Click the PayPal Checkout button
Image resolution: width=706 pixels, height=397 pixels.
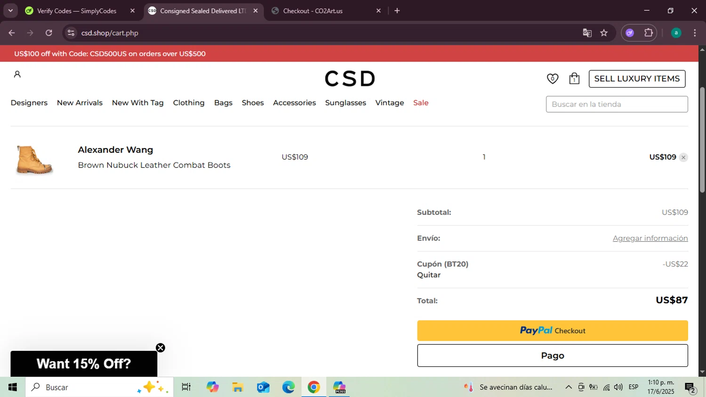tap(552, 331)
